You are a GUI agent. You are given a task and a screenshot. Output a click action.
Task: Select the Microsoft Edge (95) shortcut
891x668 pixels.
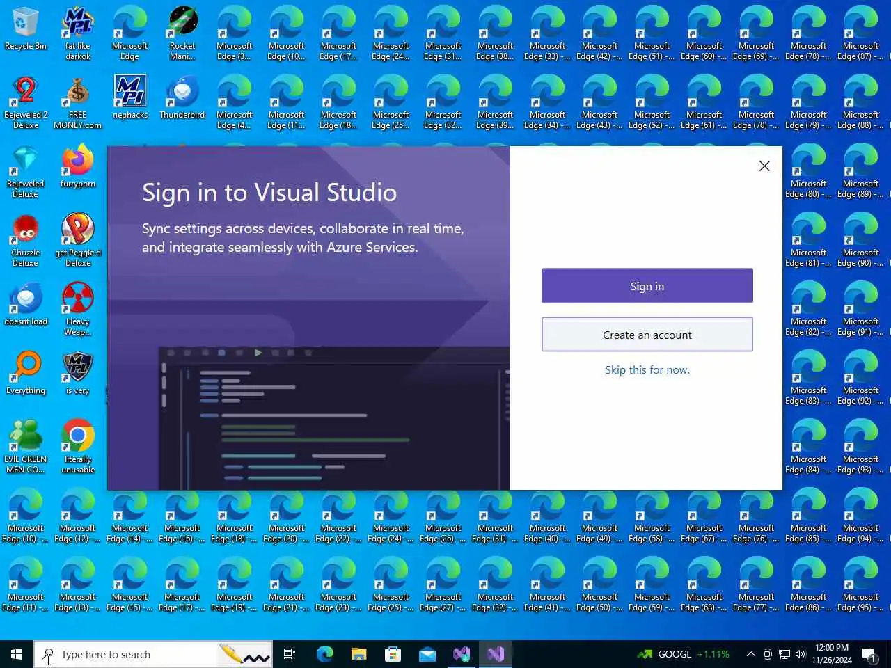coord(861,584)
